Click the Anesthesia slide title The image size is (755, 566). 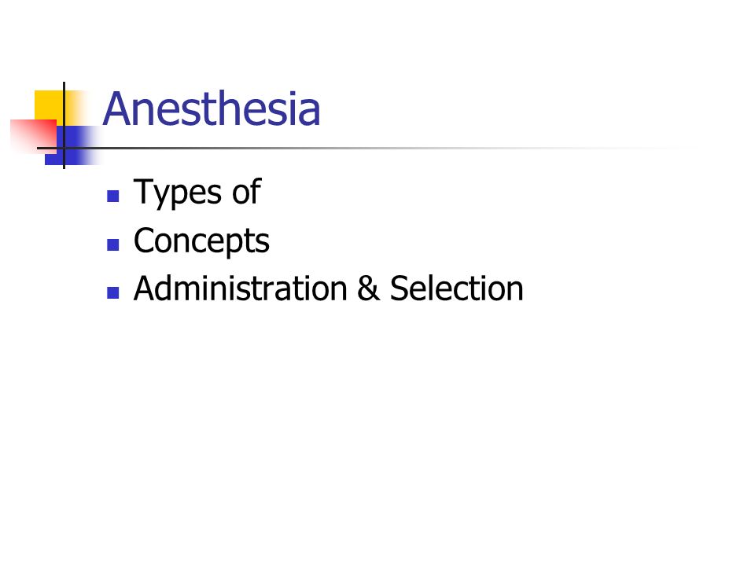[x=212, y=109]
